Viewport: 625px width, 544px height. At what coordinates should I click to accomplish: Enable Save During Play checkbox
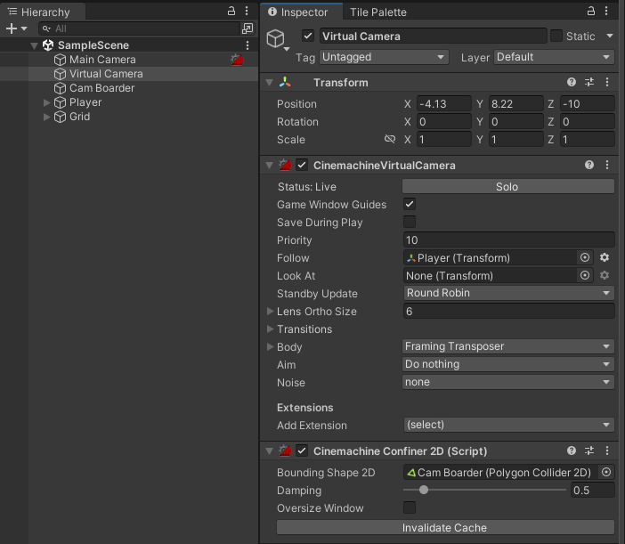point(410,222)
